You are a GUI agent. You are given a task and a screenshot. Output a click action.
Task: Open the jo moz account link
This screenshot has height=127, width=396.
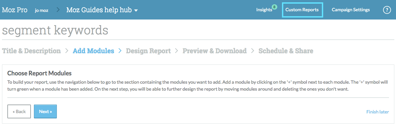pyautogui.click(x=42, y=10)
